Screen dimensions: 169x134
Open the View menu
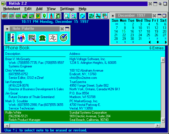click(x=51, y=9)
